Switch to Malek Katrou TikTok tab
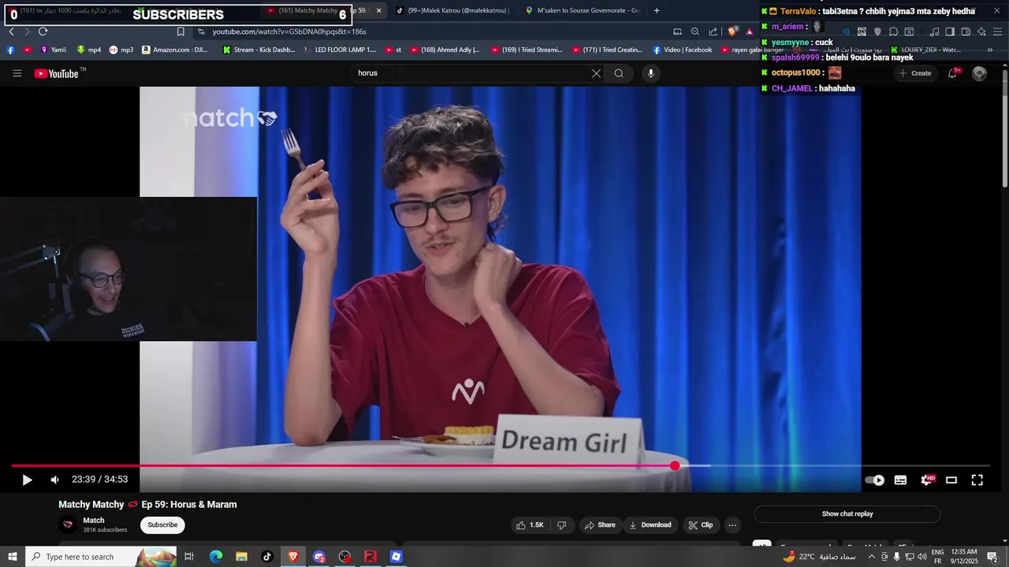 452,10
